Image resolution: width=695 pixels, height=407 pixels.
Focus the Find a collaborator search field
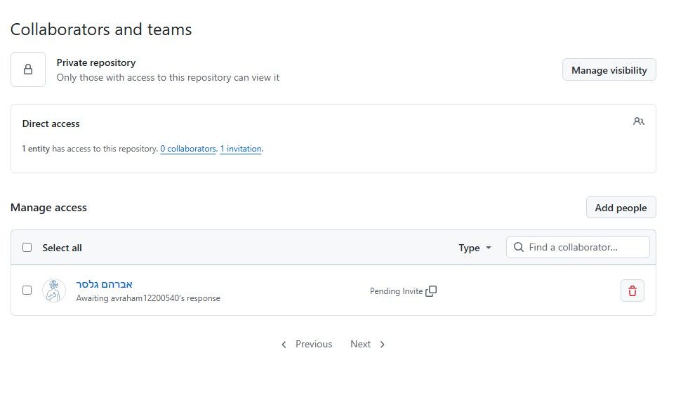click(x=578, y=247)
